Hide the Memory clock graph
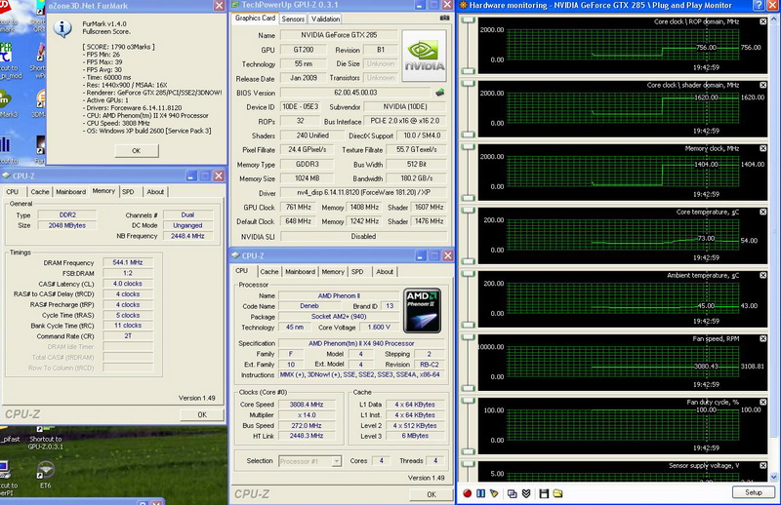Image resolution: width=781 pixels, height=505 pixels. pos(762,148)
